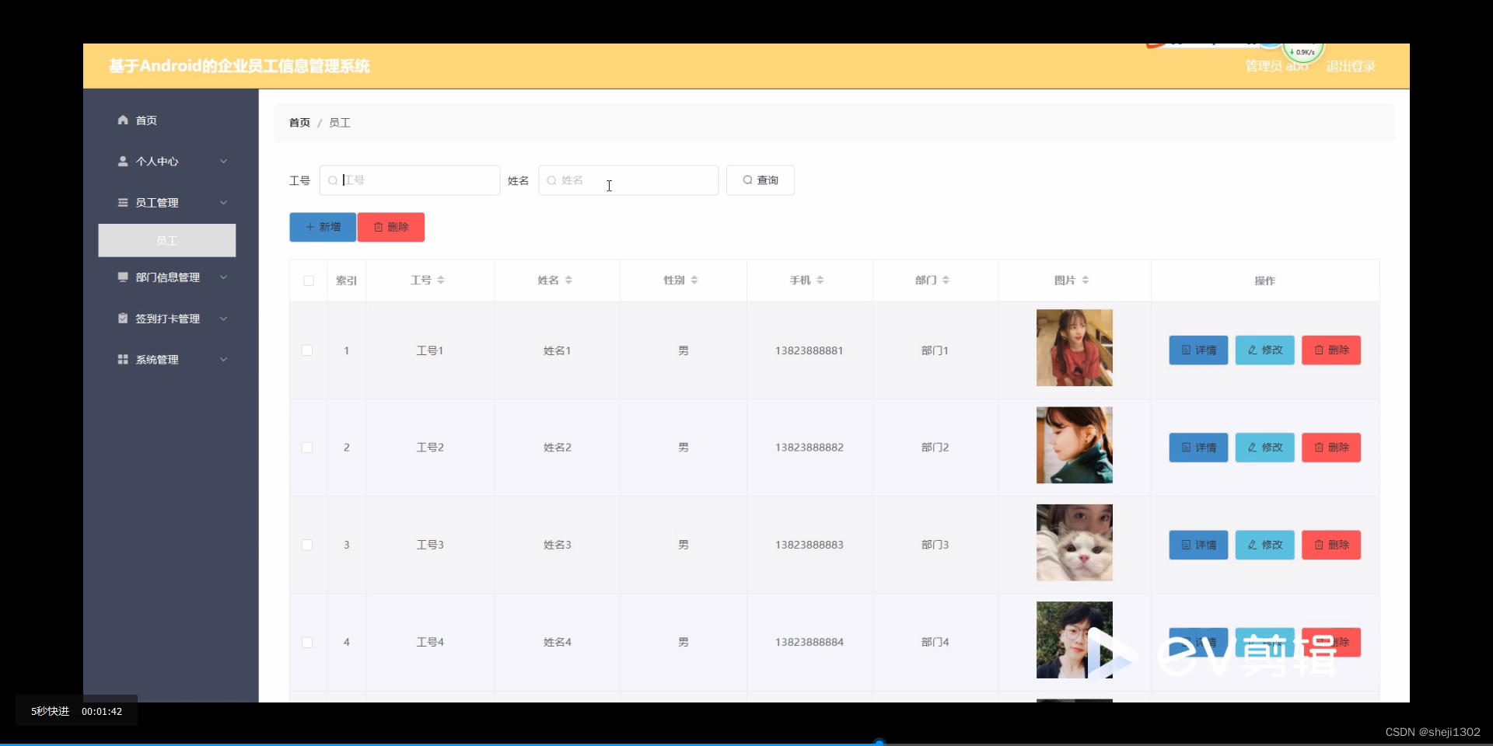This screenshot has width=1493, height=746.
Task: Select the 员工 submenu item
Action: tap(166, 240)
